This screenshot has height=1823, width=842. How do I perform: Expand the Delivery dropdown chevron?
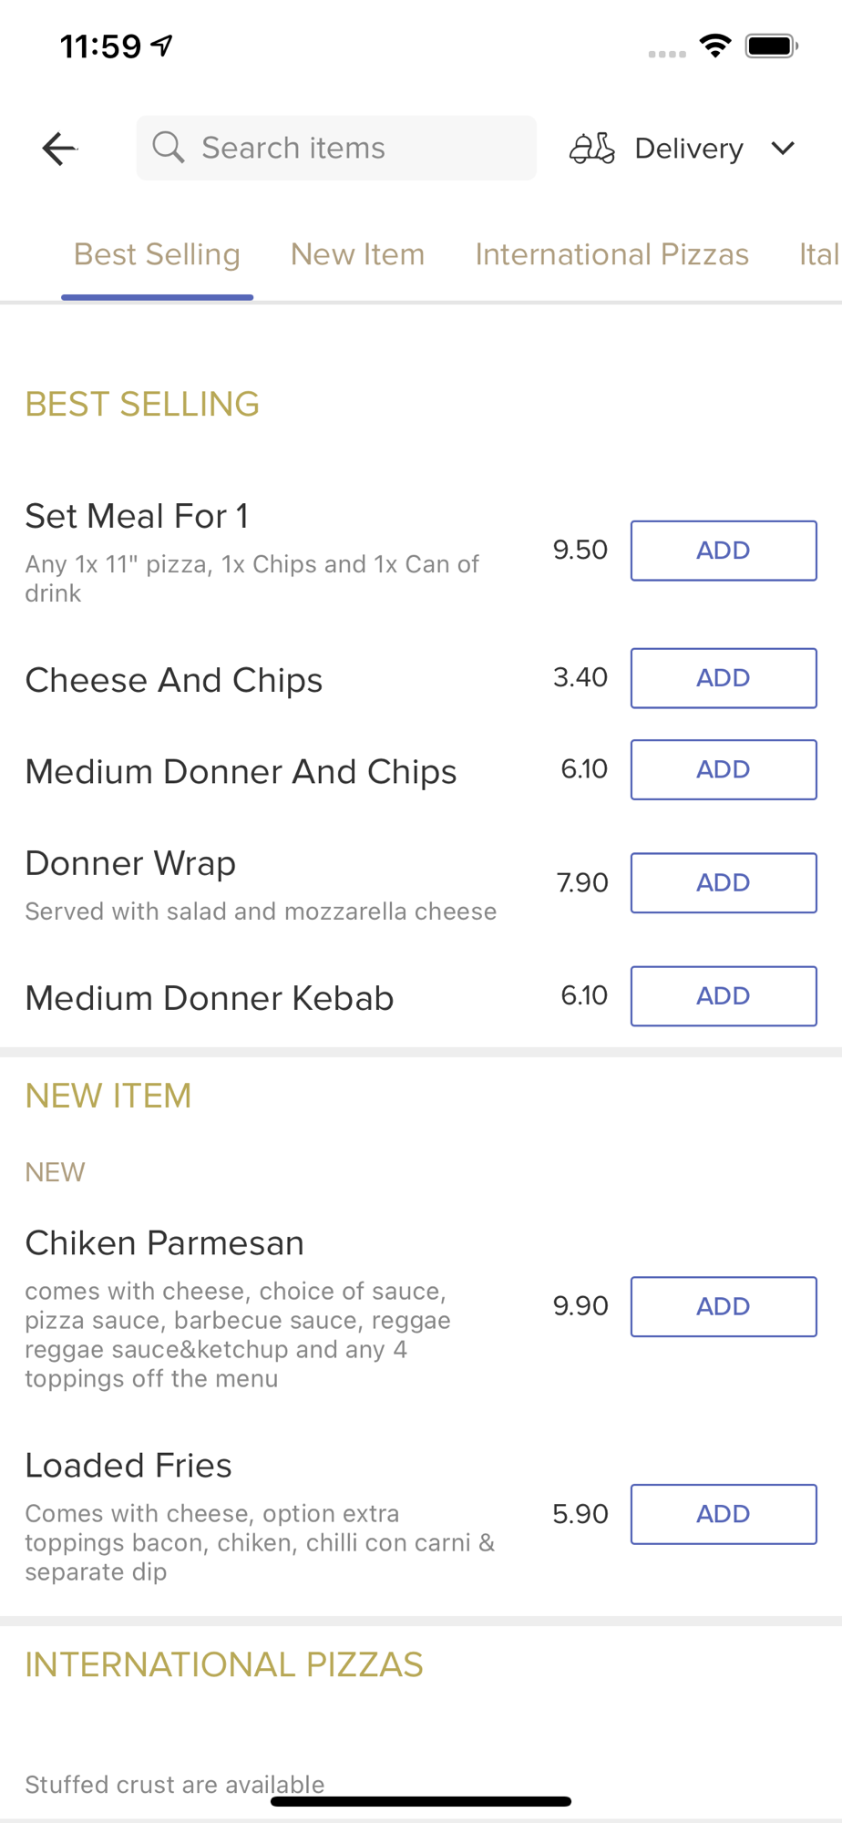pyautogui.click(x=783, y=148)
